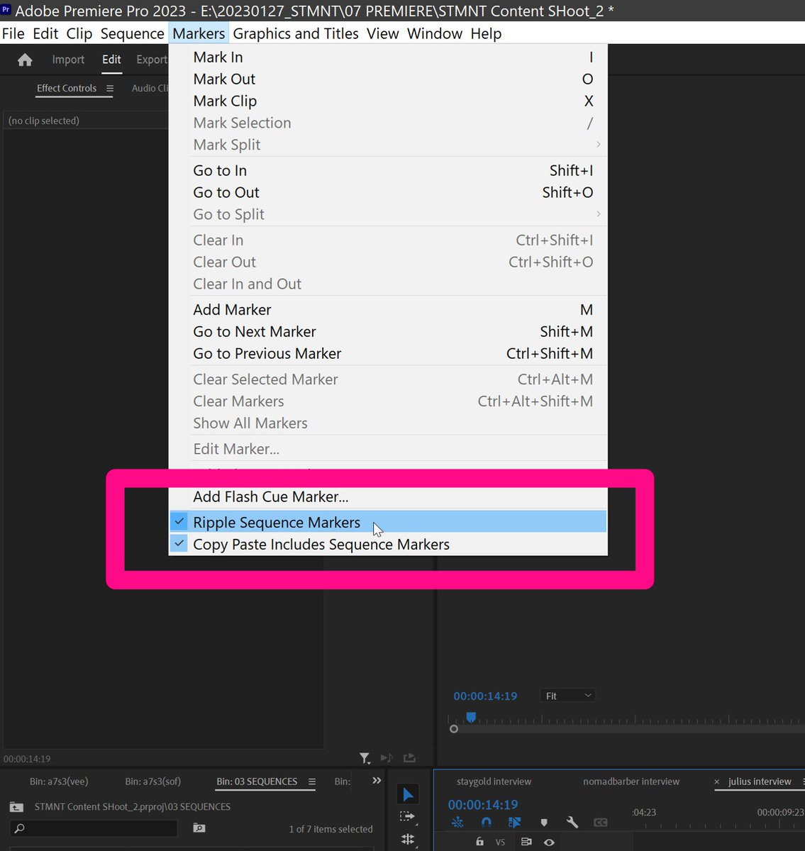Add Marker shield icon in timeline
Screen dimensions: 805x851
point(544,823)
